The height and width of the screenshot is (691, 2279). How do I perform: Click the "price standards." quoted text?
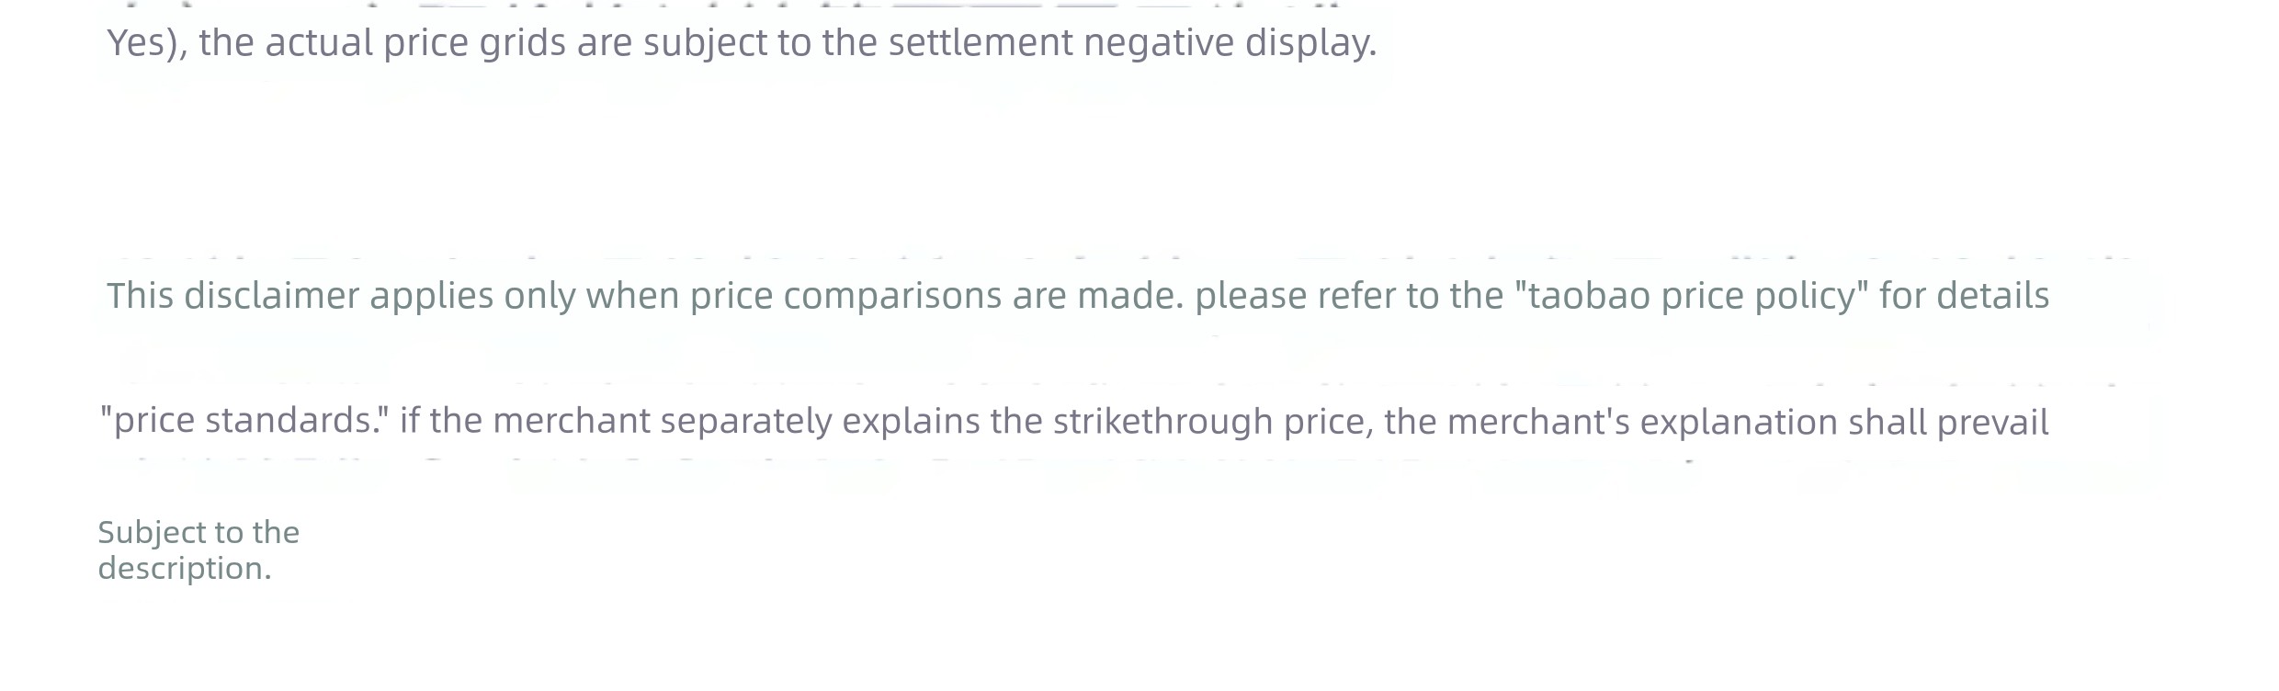pyautogui.click(x=244, y=422)
